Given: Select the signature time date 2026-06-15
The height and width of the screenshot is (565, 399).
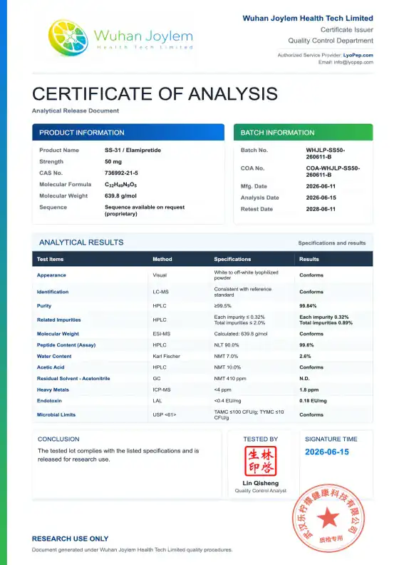Looking at the screenshot, I should (x=327, y=452).
